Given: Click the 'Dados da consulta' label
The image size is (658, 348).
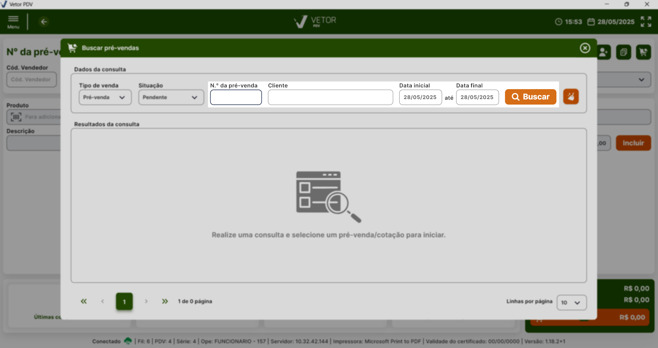Looking at the screenshot, I should tap(100, 69).
